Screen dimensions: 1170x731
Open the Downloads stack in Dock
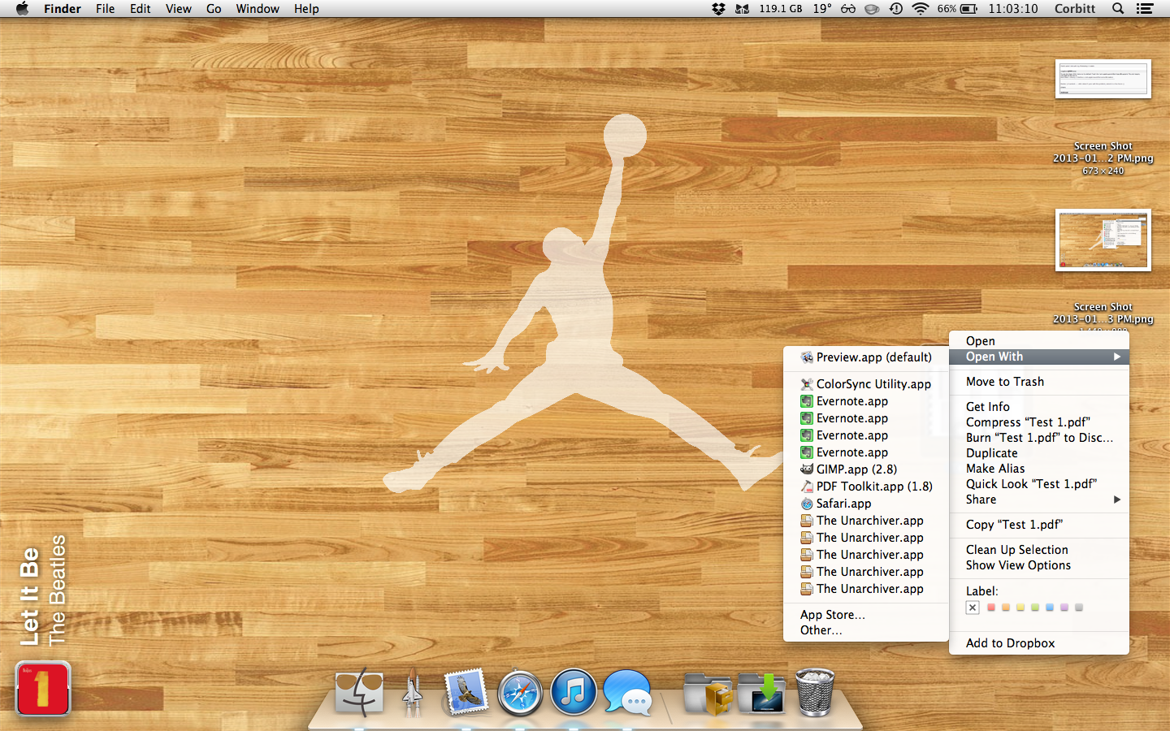click(x=761, y=693)
